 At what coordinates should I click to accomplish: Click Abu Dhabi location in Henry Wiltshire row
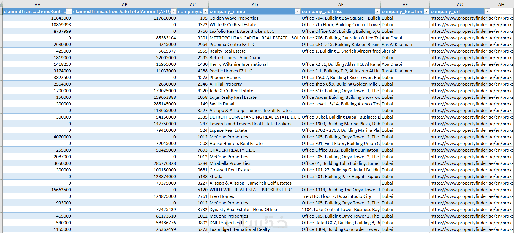(405, 64)
